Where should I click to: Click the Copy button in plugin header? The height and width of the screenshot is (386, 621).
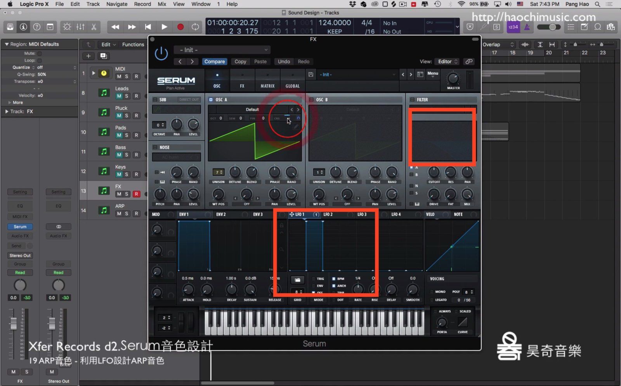click(240, 61)
